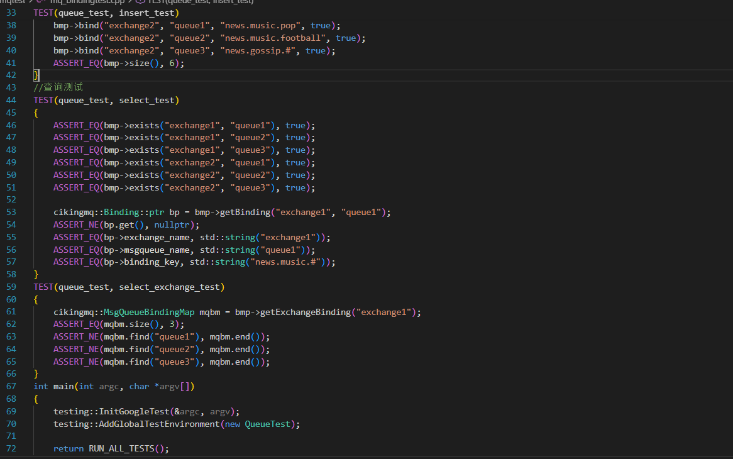Click bmp->size() in the line 41 assertion

[x=131, y=63]
